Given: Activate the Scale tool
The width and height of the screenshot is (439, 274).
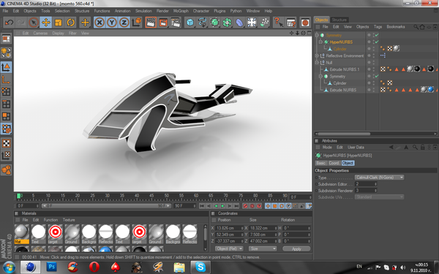Looking at the screenshot, I should click(x=58, y=23).
